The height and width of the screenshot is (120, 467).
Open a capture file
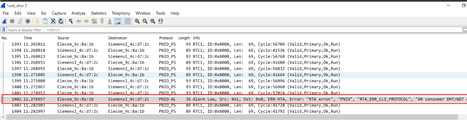click(x=37, y=21)
